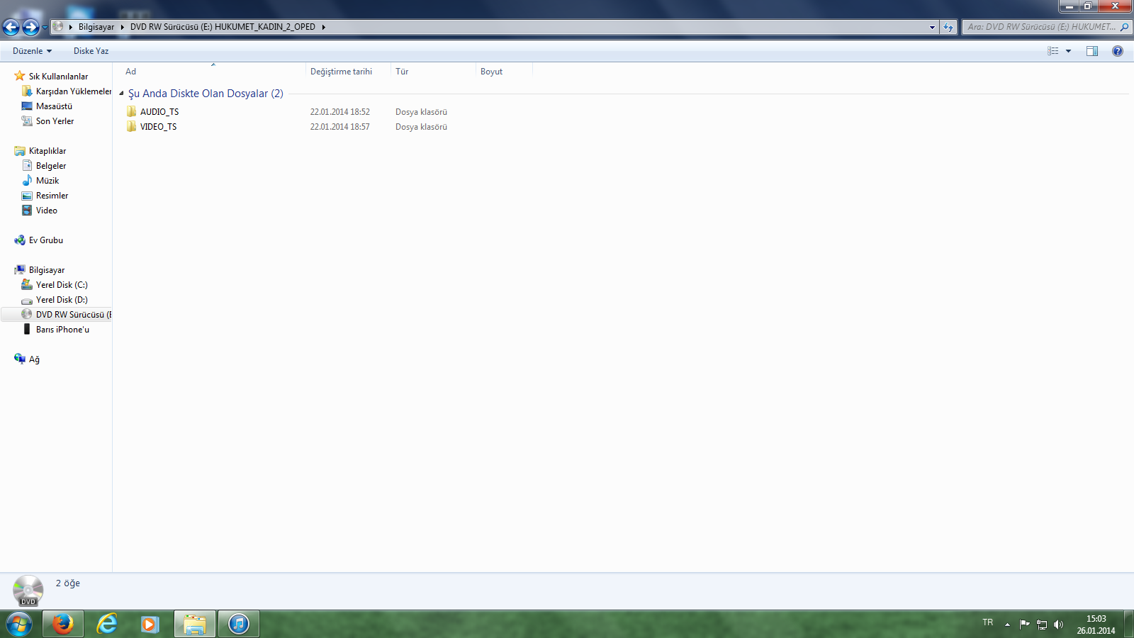The image size is (1134, 638).
Task: Click the Ağ network icon
Action: pos(20,359)
